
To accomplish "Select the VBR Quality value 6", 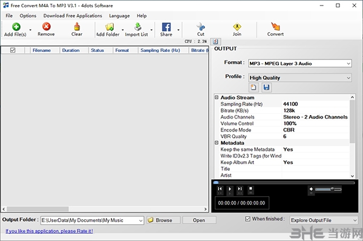I will click(x=285, y=136).
